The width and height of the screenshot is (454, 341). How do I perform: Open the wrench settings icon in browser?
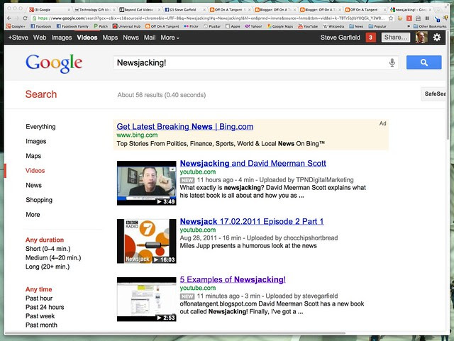coord(446,18)
